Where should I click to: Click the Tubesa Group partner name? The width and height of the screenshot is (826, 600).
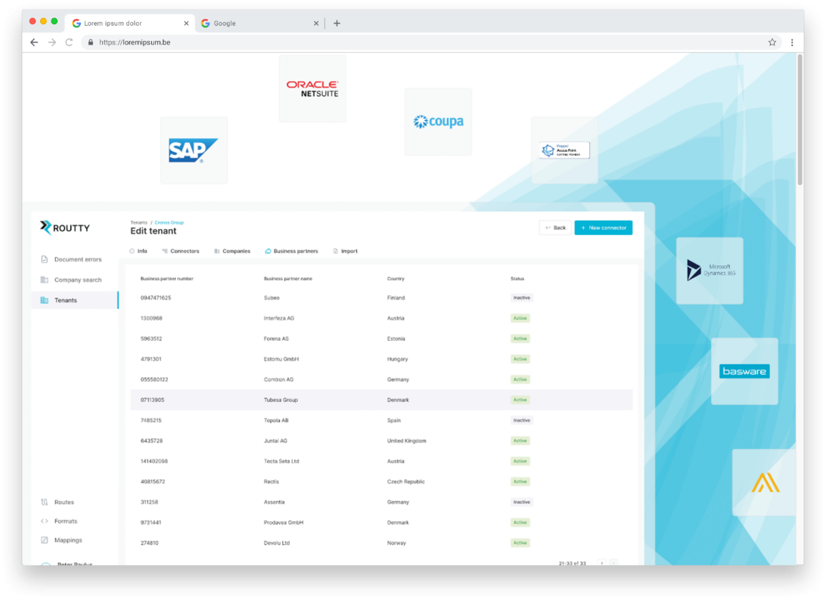point(281,400)
